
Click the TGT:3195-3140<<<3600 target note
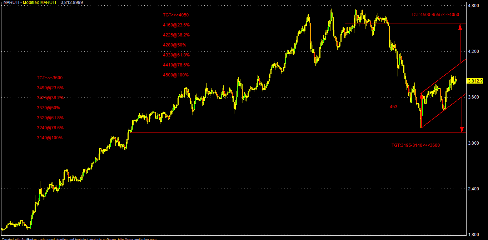click(416, 145)
